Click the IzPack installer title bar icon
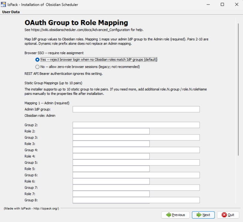 pos(3,4)
